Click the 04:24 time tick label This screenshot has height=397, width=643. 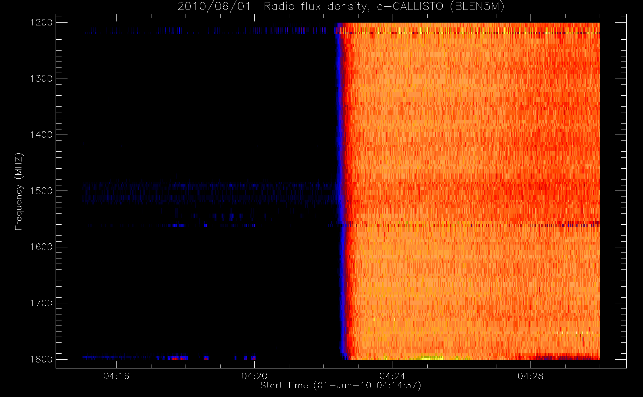pyautogui.click(x=392, y=376)
